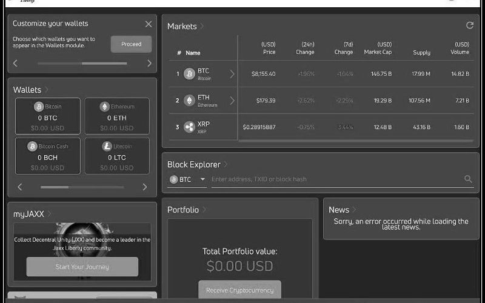Click the Receive Cryptocurrency button
Viewport: 485px width, 303px height.
pyautogui.click(x=239, y=290)
